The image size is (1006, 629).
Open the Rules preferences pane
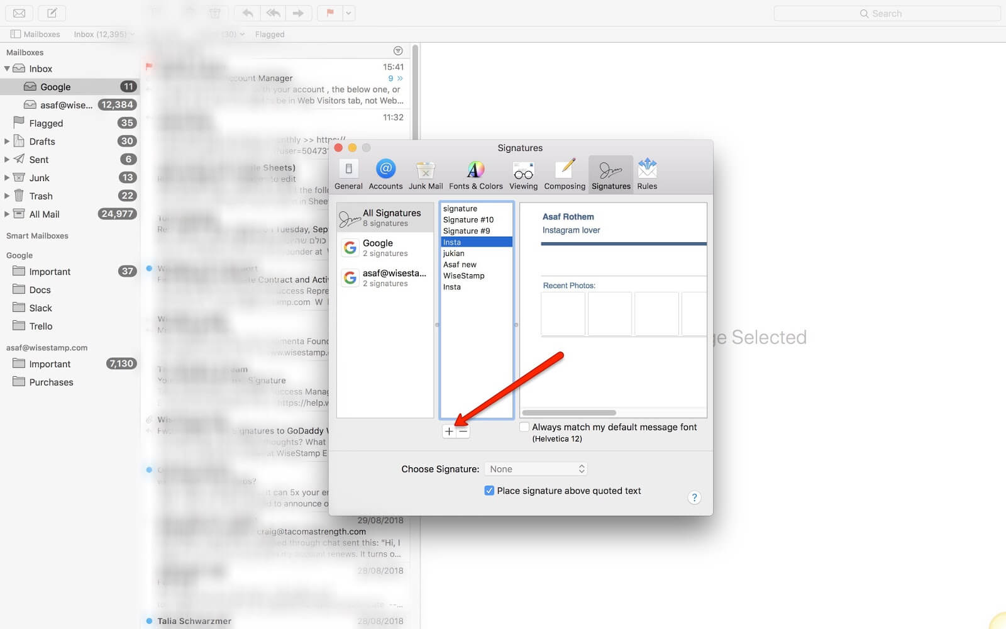(647, 174)
